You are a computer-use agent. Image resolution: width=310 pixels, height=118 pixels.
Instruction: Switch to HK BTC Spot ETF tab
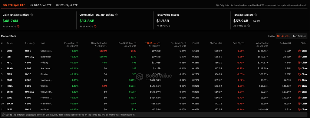point(40,5)
